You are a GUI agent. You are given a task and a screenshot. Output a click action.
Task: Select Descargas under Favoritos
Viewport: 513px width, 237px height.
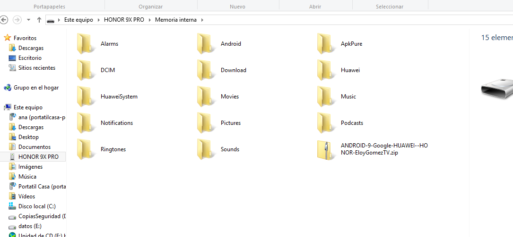[31, 48]
